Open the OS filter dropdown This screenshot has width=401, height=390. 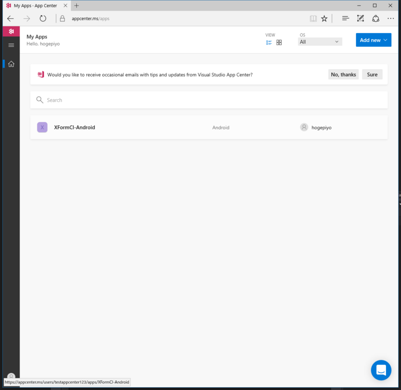pyautogui.click(x=320, y=42)
